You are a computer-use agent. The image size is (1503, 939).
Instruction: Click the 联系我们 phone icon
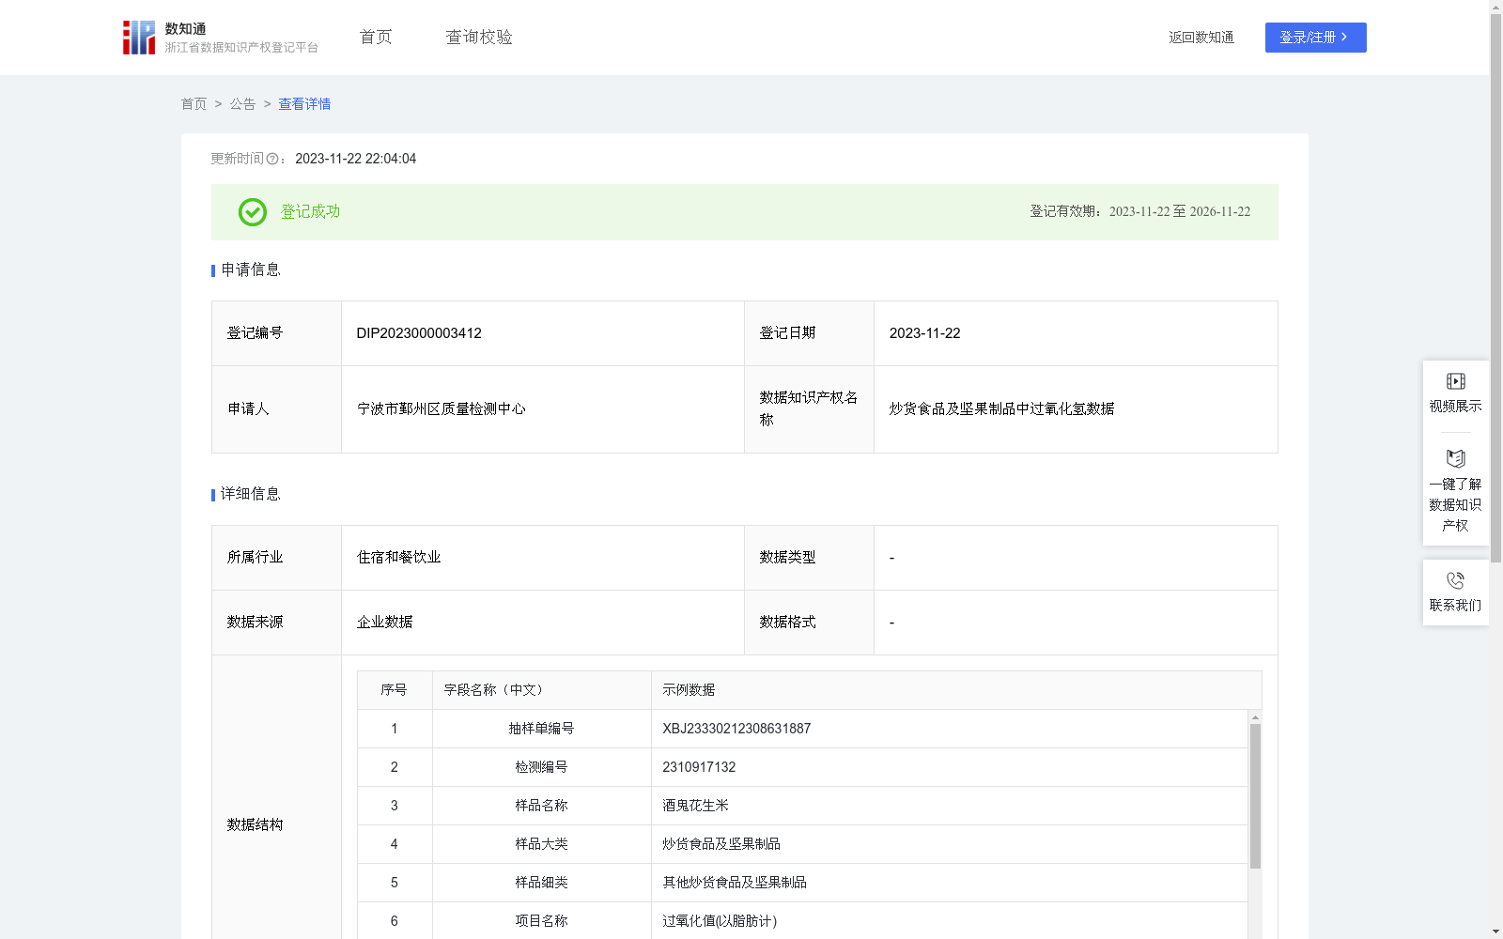pyautogui.click(x=1455, y=580)
